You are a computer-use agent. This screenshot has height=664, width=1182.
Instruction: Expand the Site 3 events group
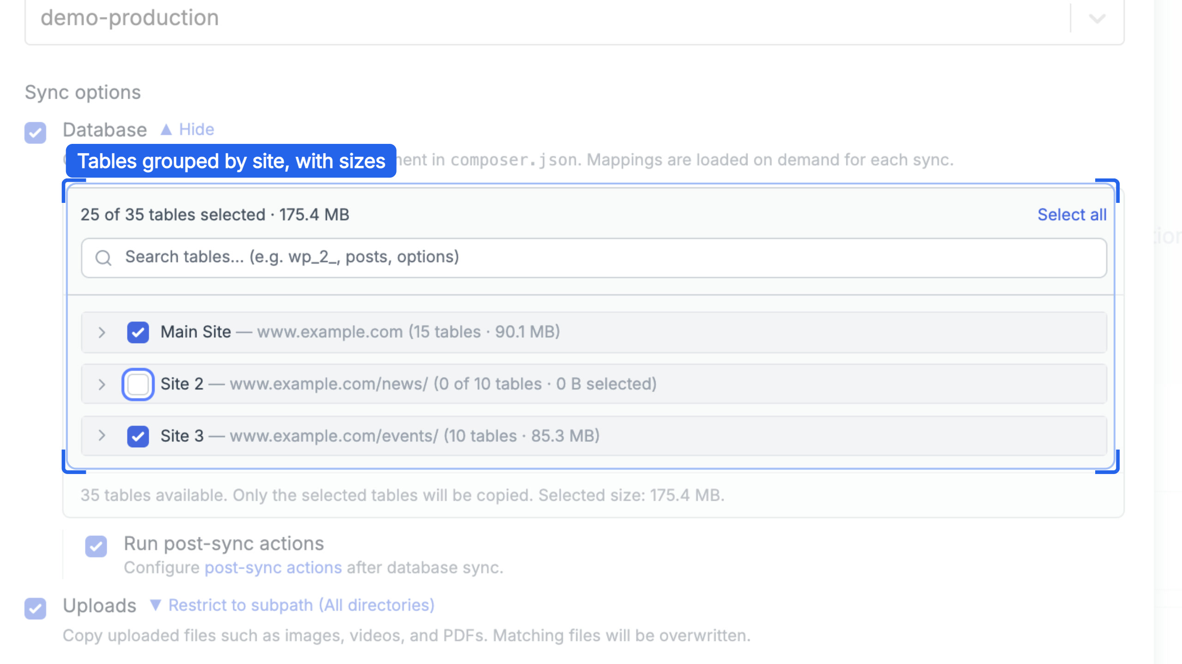tap(102, 436)
